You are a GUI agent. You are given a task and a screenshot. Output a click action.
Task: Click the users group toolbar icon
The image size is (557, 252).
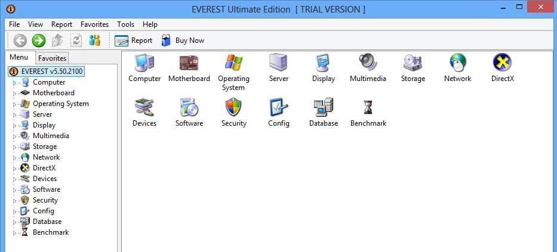click(94, 41)
